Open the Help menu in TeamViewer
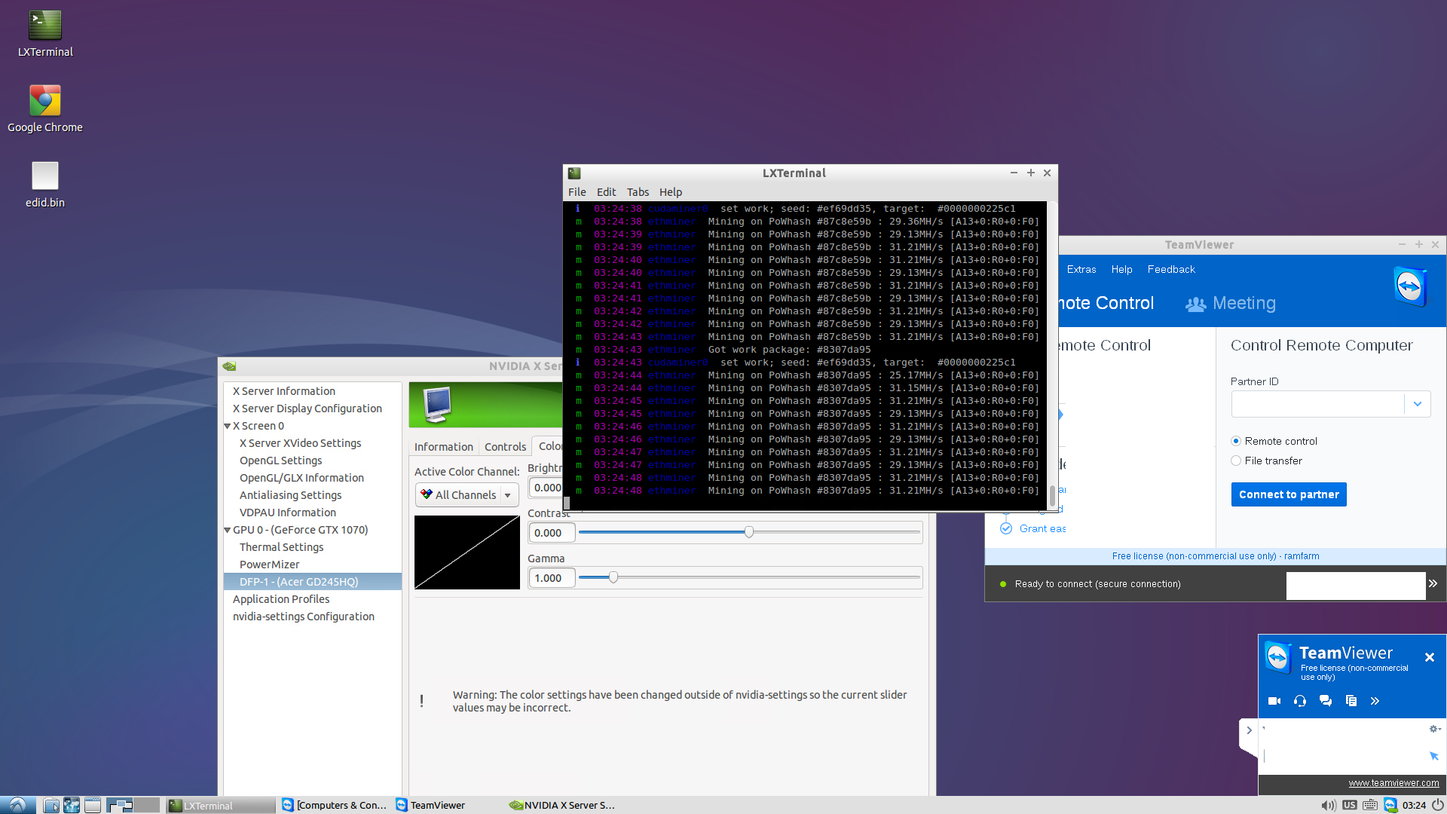The width and height of the screenshot is (1447, 814). [1121, 269]
